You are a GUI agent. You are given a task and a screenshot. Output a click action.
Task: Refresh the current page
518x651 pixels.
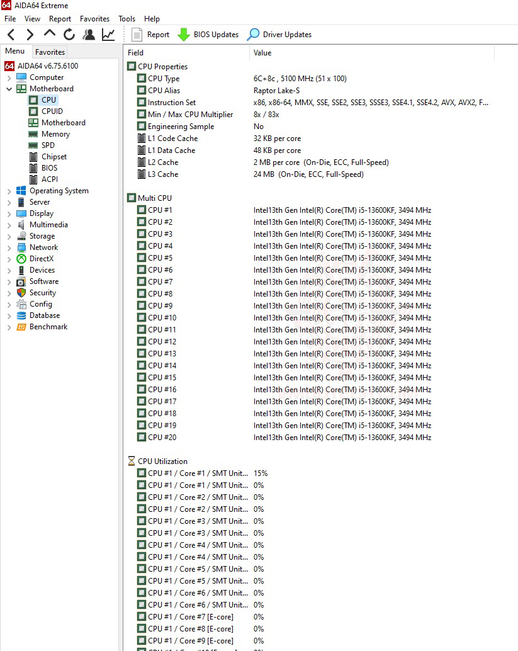pos(69,35)
